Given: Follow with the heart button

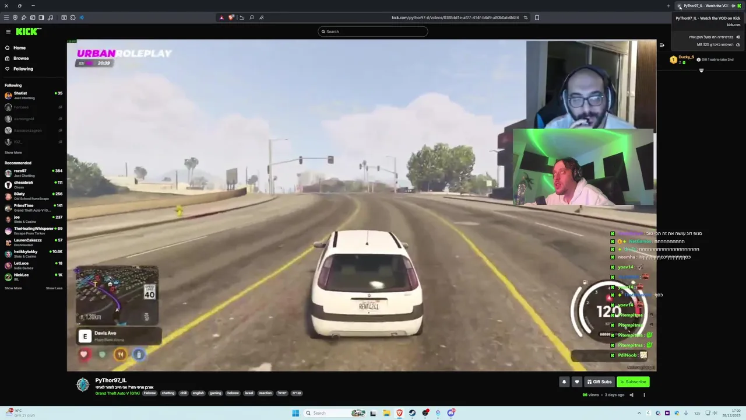Looking at the screenshot, I should click(577, 382).
